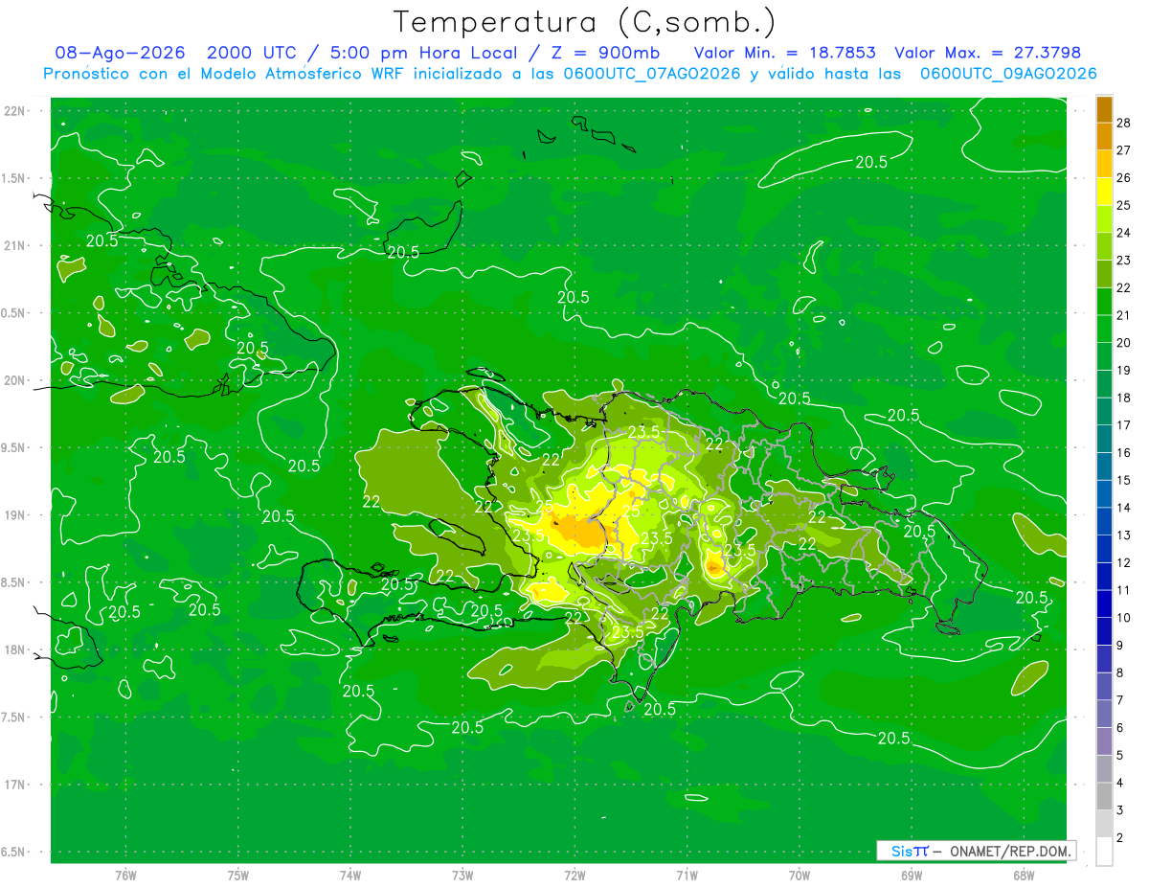Click the "73W" longitude axis label
The image size is (1149, 888).
click(x=462, y=876)
